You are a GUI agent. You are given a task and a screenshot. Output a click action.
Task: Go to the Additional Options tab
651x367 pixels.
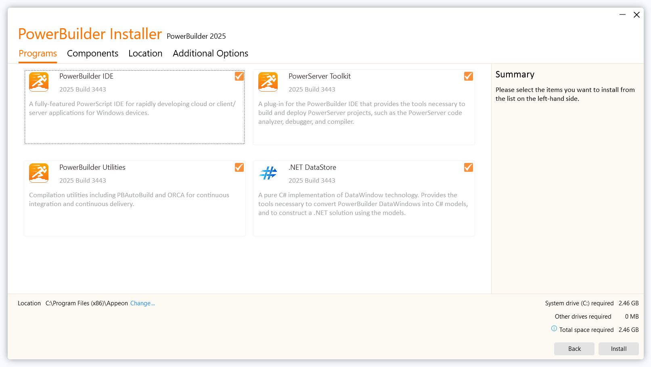coord(210,54)
